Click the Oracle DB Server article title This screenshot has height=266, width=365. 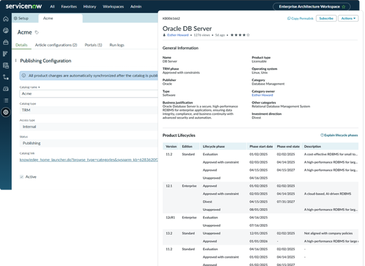pyautogui.click(x=187, y=28)
